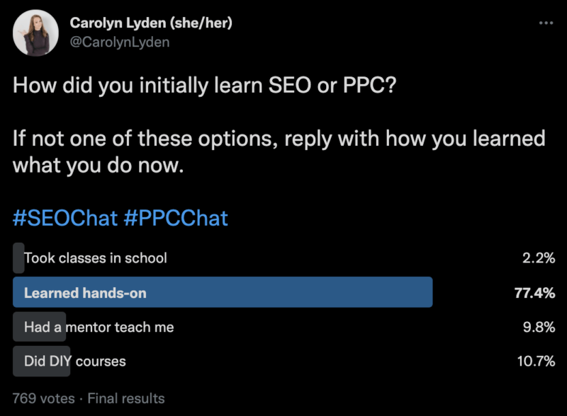The height and width of the screenshot is (416, 567).
Task: Follow the #PPCChat hashtag link
Action: tap(176, 218)
